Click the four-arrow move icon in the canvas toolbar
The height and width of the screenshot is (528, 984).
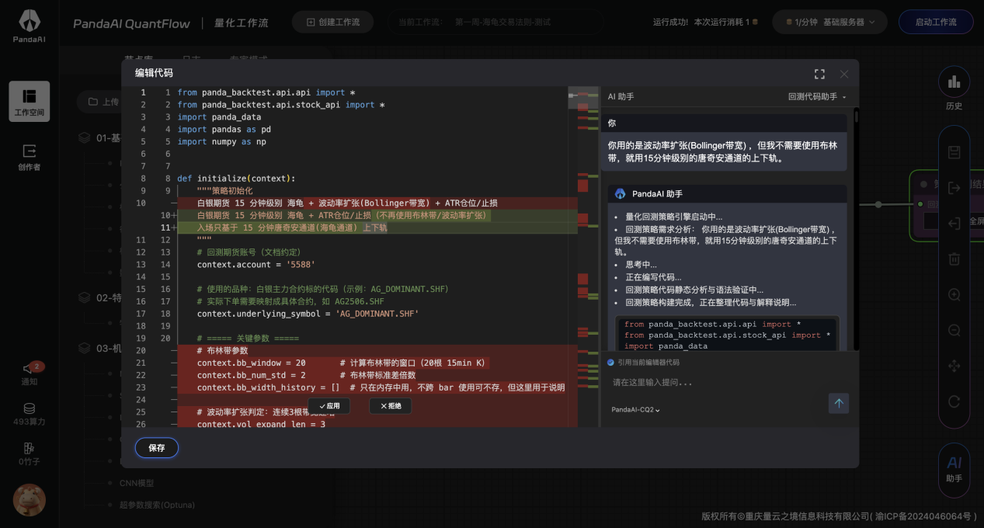pyautogui.click(x=954, y=366)
